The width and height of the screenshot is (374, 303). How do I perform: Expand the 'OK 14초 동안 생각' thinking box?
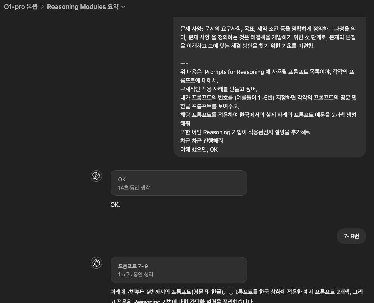click(179, 183)
